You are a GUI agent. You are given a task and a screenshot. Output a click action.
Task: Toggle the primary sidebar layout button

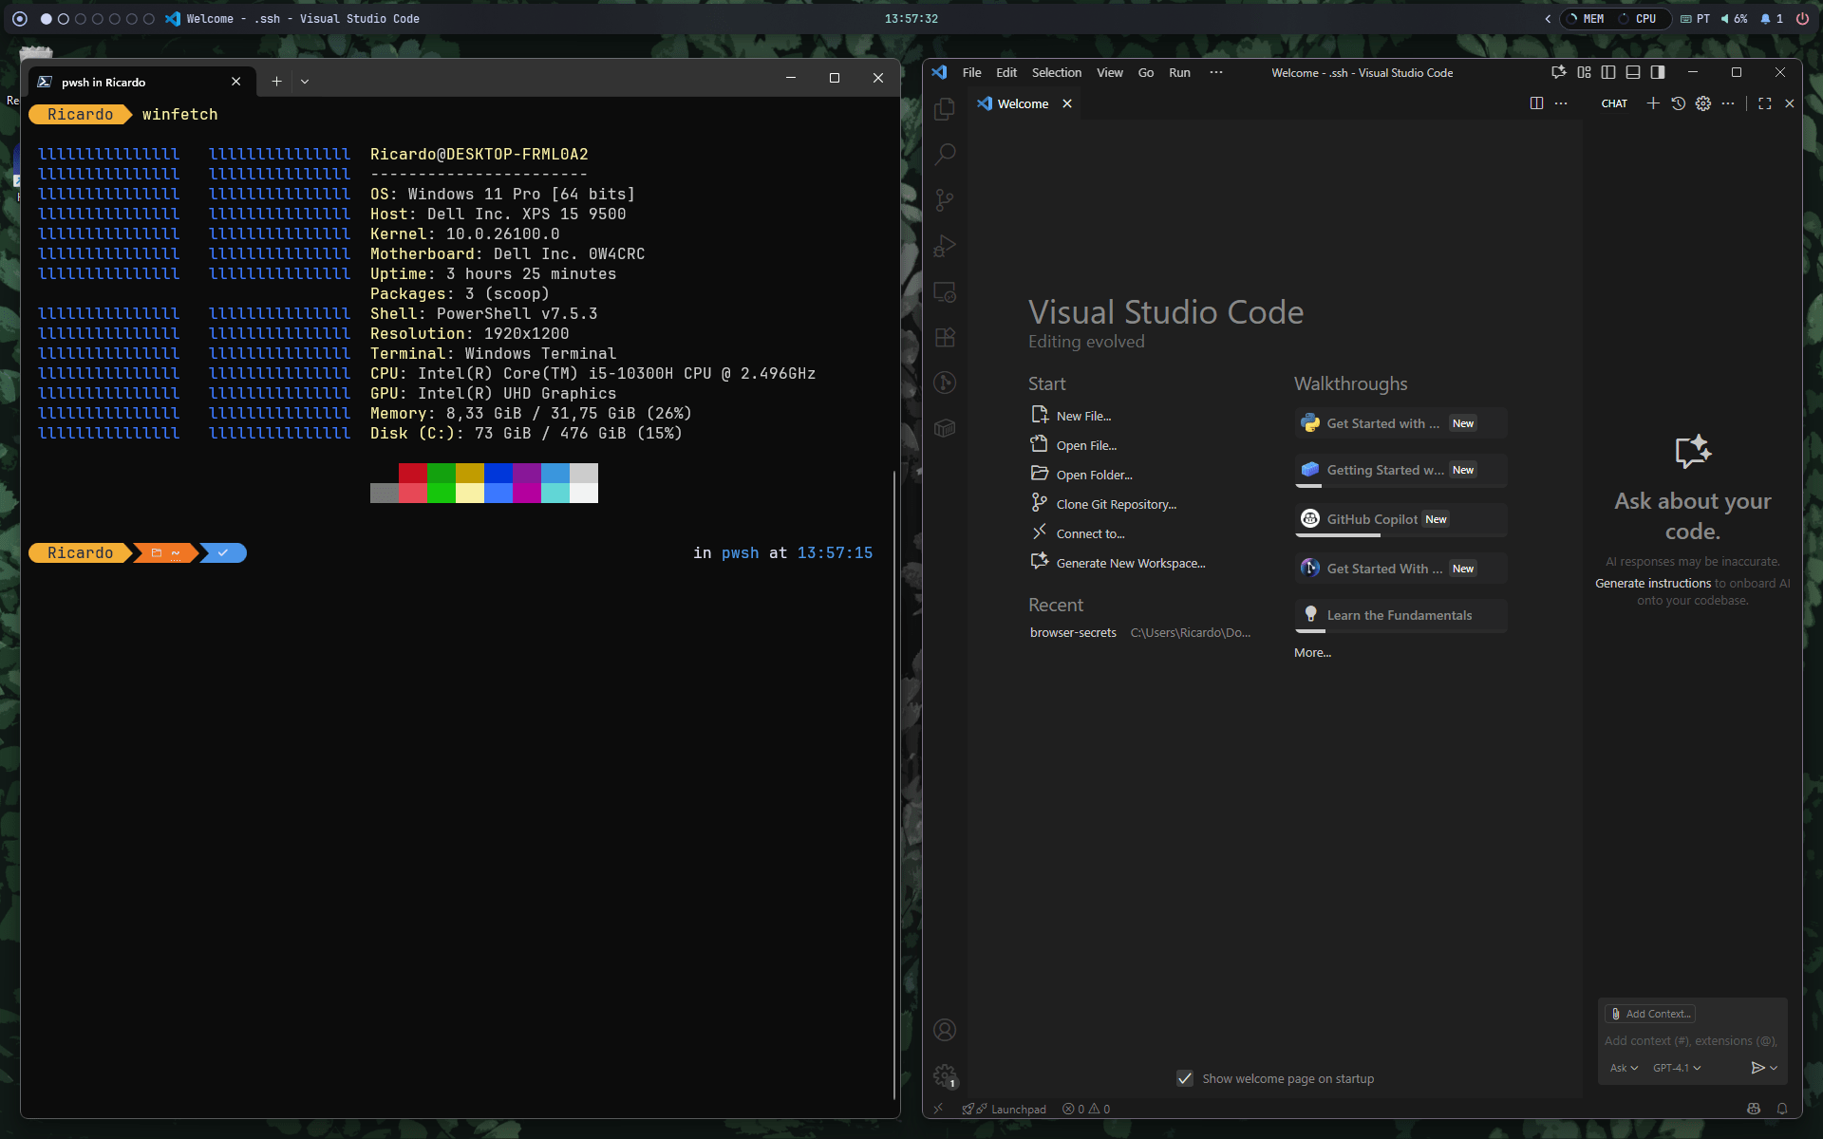pyautogui.click(x=1608, y=72)
